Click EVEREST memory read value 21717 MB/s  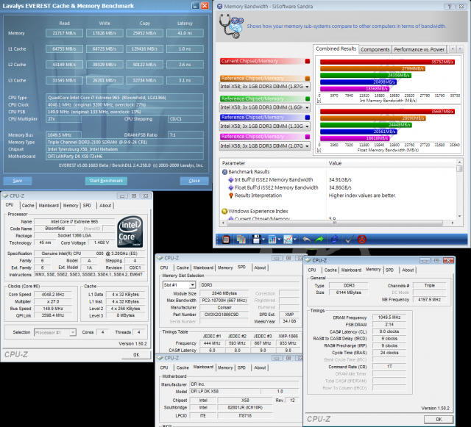click(x=64, y=33)
